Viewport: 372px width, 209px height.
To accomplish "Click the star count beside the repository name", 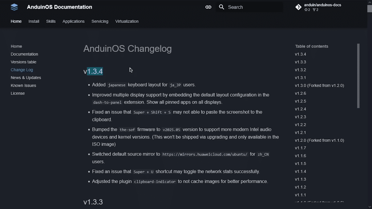I will 307,10.
